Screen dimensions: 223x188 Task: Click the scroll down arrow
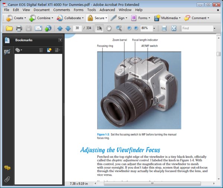pyautogui.click(x=219, y=179)
